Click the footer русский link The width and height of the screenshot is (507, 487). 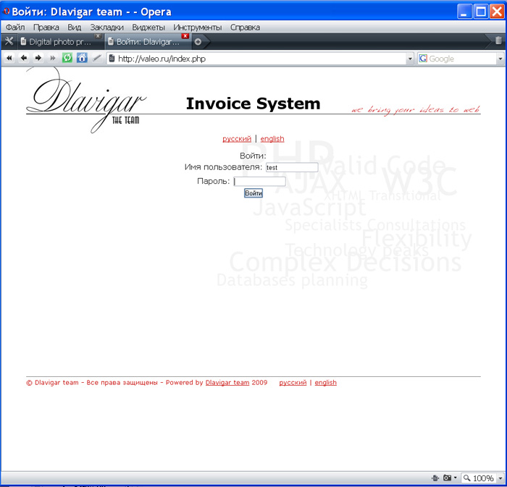pyautogui.click(x=293, y=382)
